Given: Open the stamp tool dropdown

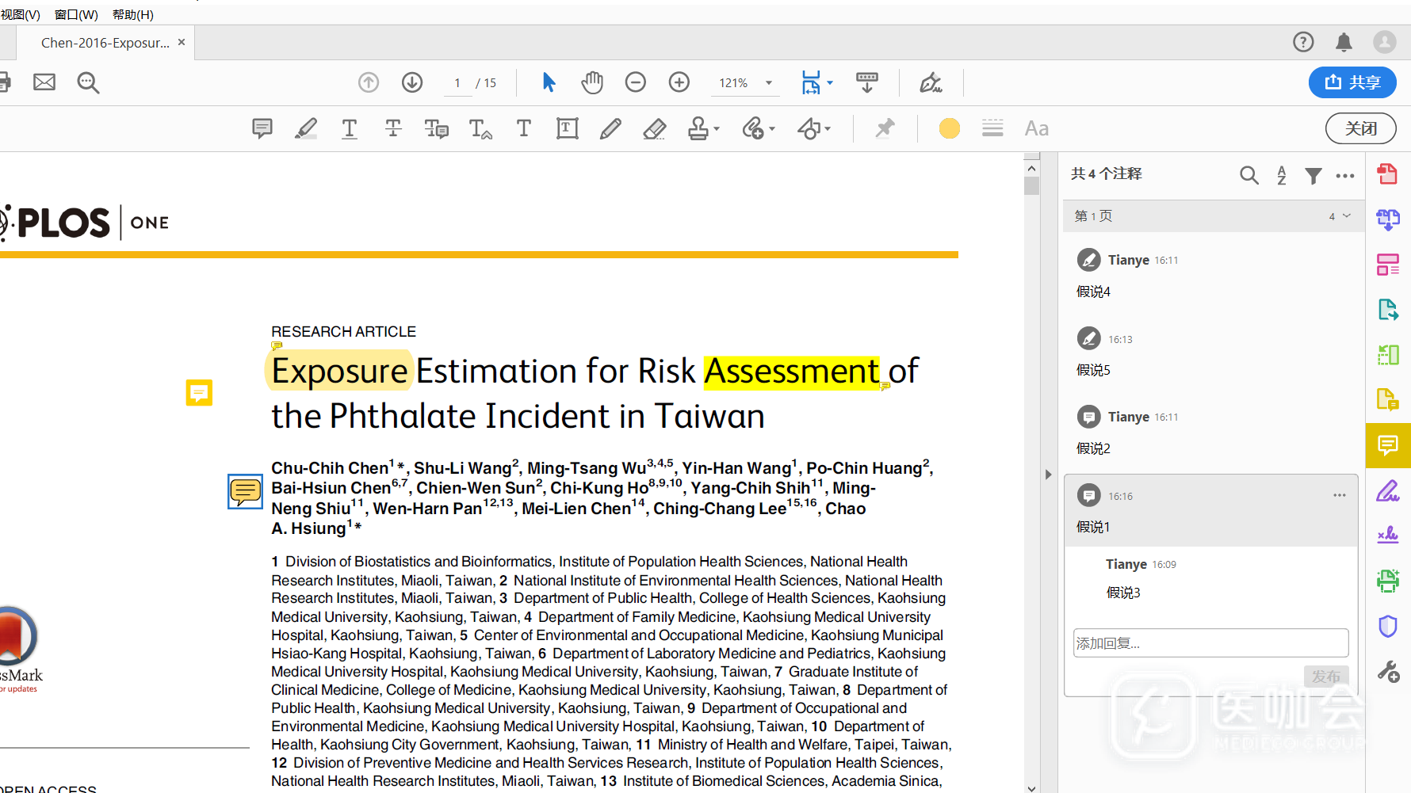Looking at the screenshot, I should pyautogui.click(x=716, y=128).
